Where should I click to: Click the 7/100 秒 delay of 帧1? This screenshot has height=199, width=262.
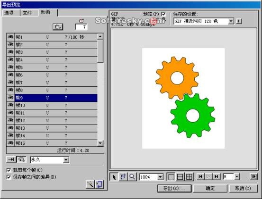point(74,37)
